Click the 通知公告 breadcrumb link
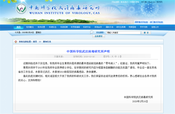Image resolution: width=175 pixels, height=114 pixels. tap(47, 42)
